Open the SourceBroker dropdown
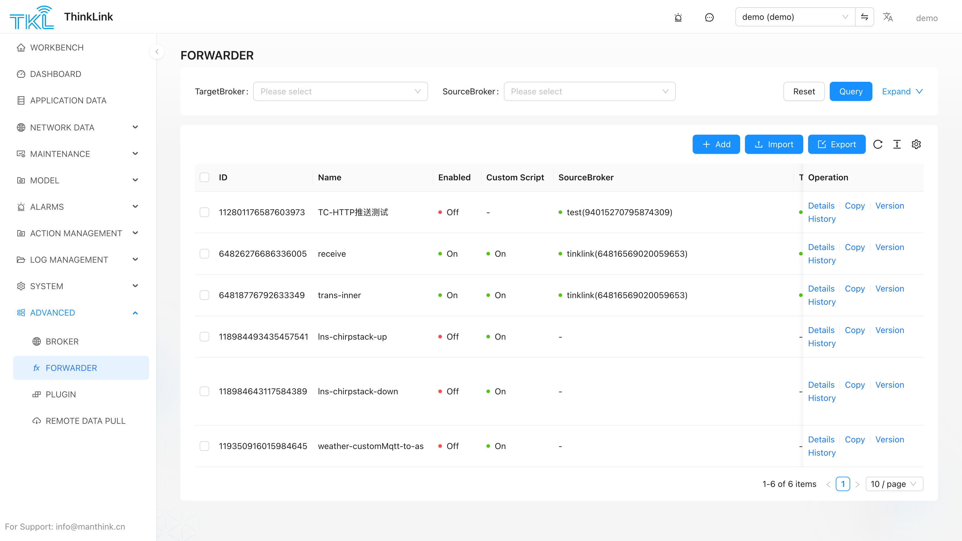962x541 pixels. [x=589, y=91]
